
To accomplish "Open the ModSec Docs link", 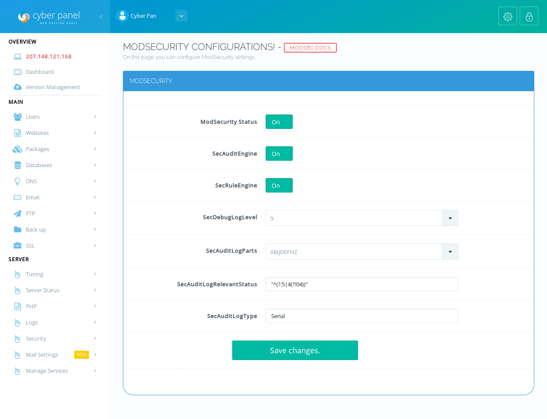I will pyautogui.click(x=310, y=48).
